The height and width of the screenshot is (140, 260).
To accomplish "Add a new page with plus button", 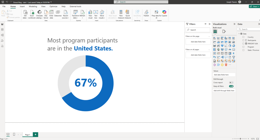I will tap(35, 134).
